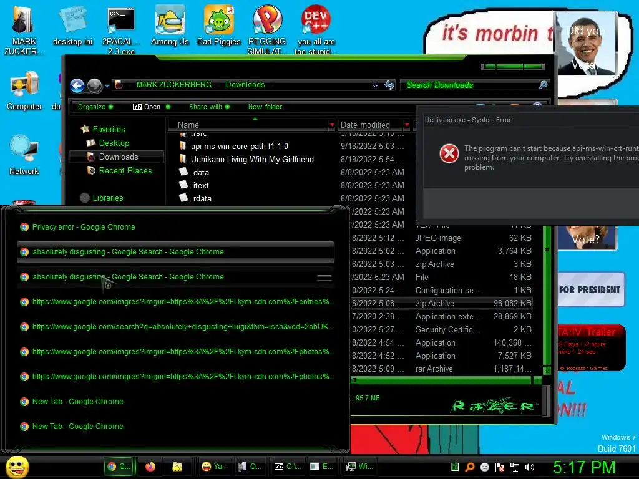Viewport: 639px width, 479px height.
Task: Open the recent locations dropdown beside the Forward arrow
Action: coord(107,86)
